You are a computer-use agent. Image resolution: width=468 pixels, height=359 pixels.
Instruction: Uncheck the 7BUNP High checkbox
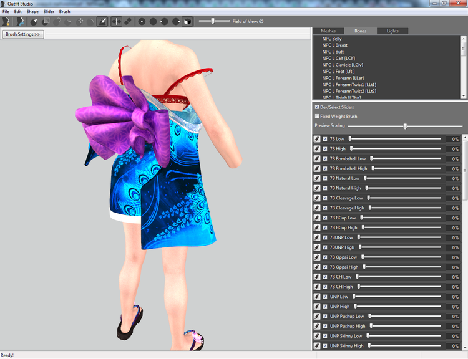tap(325, 247)
